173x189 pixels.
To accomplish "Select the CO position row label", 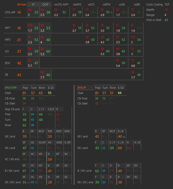I will click(x=7, y=52).
